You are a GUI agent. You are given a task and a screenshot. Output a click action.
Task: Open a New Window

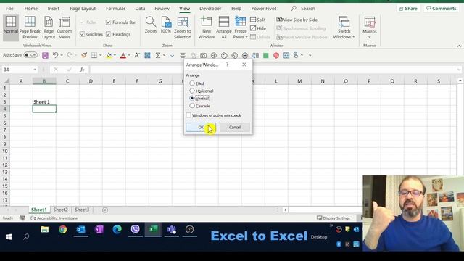click(x=206, y=28)
